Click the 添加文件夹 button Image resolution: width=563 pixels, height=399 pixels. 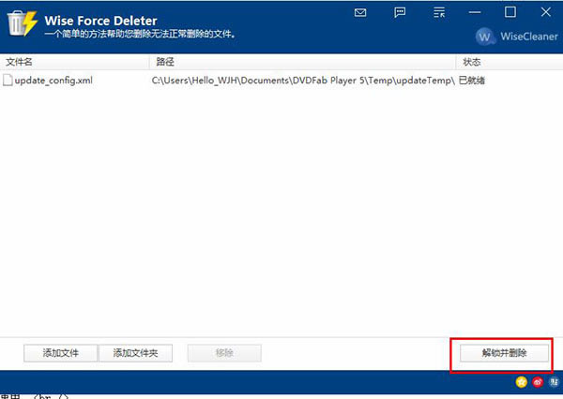click(x=135, y=353)
